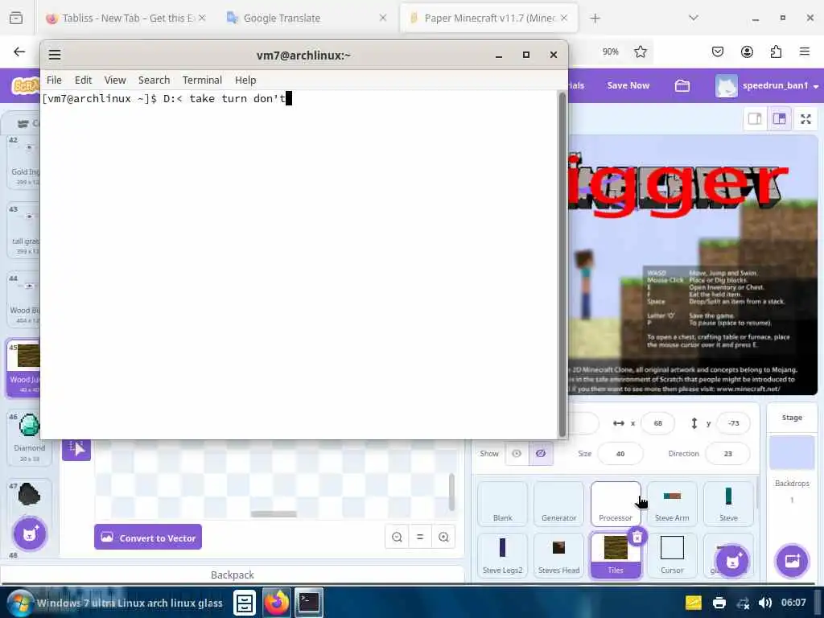Choose a new costume cat button
This screenshot has height=618, width=824.
click(x=30, y=534)
